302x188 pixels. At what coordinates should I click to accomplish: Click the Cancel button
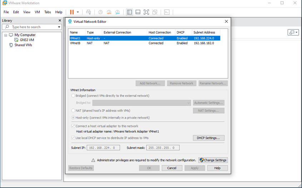pos(172,168)
